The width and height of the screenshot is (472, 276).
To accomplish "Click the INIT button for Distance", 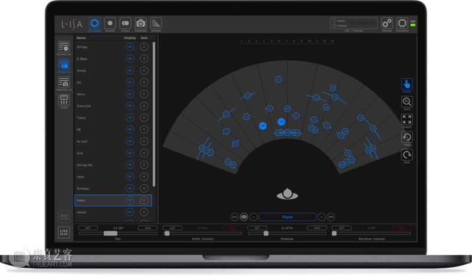I will pos(257,228).
